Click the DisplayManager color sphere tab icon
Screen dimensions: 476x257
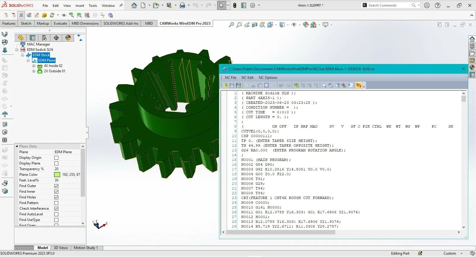click(x=68, y=38)
